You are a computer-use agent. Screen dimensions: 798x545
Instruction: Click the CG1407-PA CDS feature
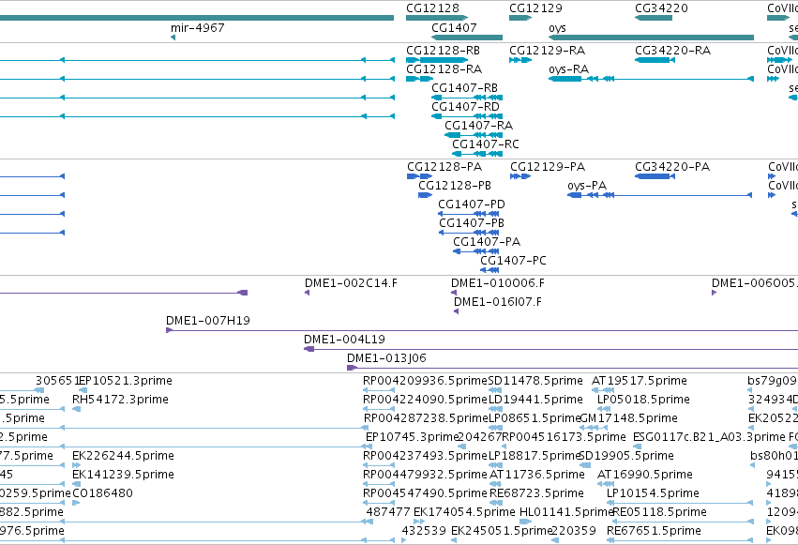pyautogui.click(x=475, y=252)
